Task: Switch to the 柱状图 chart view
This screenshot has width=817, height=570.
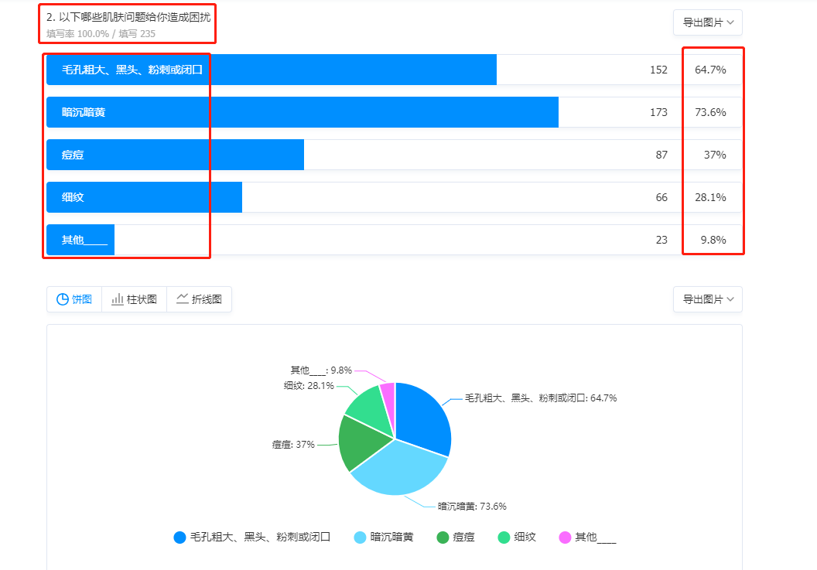Action: 134,299
